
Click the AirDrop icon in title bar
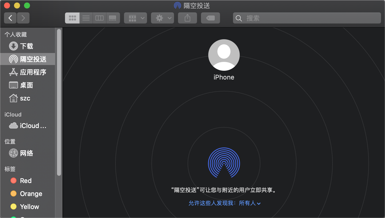click(177, 5)
